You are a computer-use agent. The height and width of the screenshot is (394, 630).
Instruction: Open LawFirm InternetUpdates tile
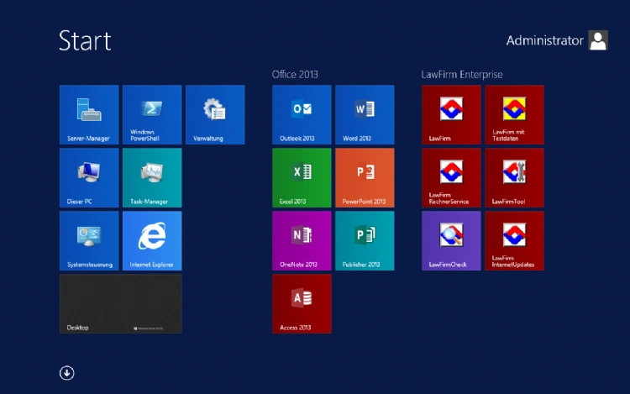(x=514, y=240)
